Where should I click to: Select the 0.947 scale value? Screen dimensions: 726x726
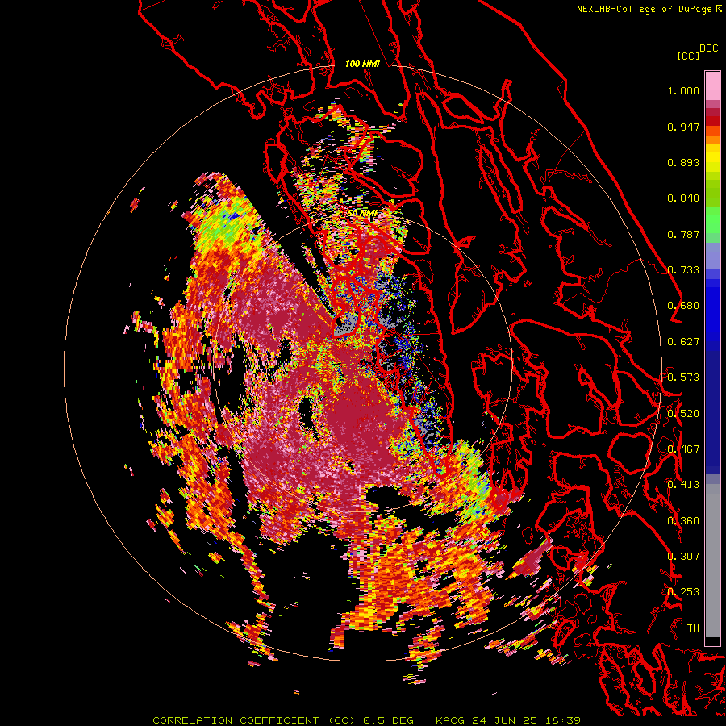point(683,127)
